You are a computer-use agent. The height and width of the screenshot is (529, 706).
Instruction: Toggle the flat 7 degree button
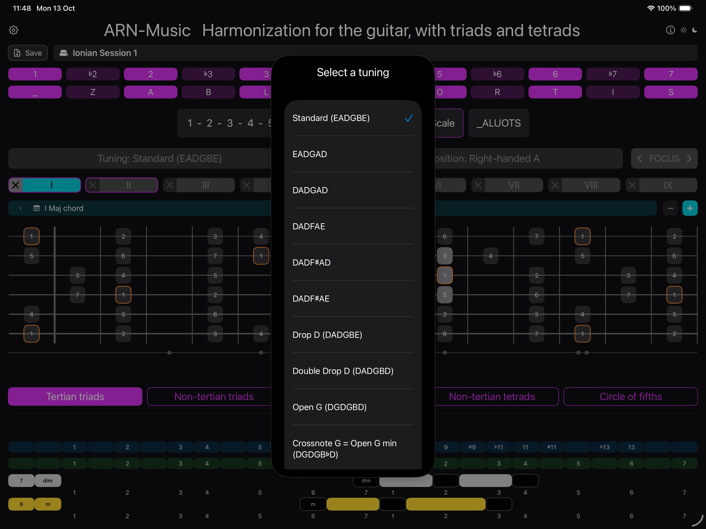[612, 74]
